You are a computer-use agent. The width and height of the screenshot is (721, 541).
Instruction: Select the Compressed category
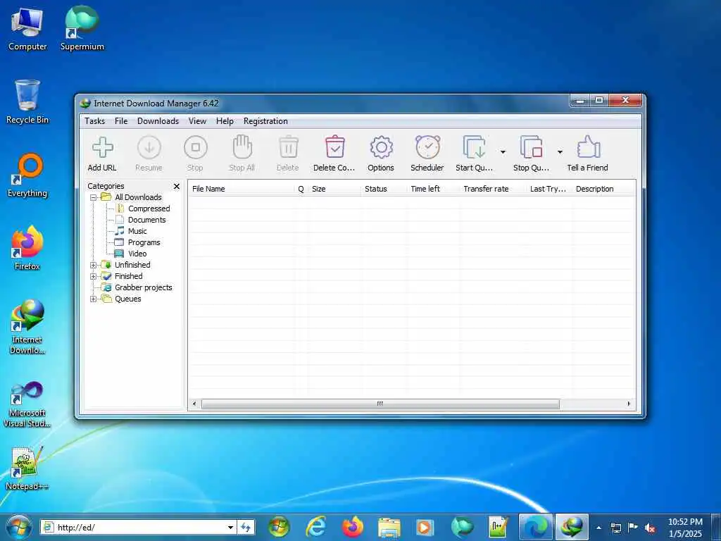pos(149,209)
